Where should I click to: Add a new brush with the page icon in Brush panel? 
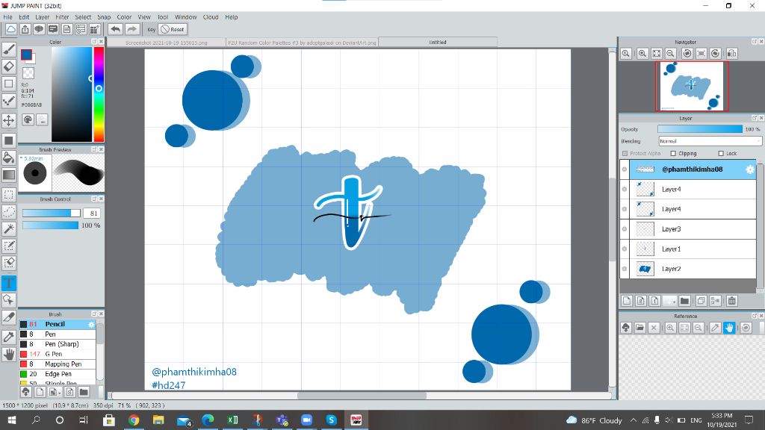[40, 392]
